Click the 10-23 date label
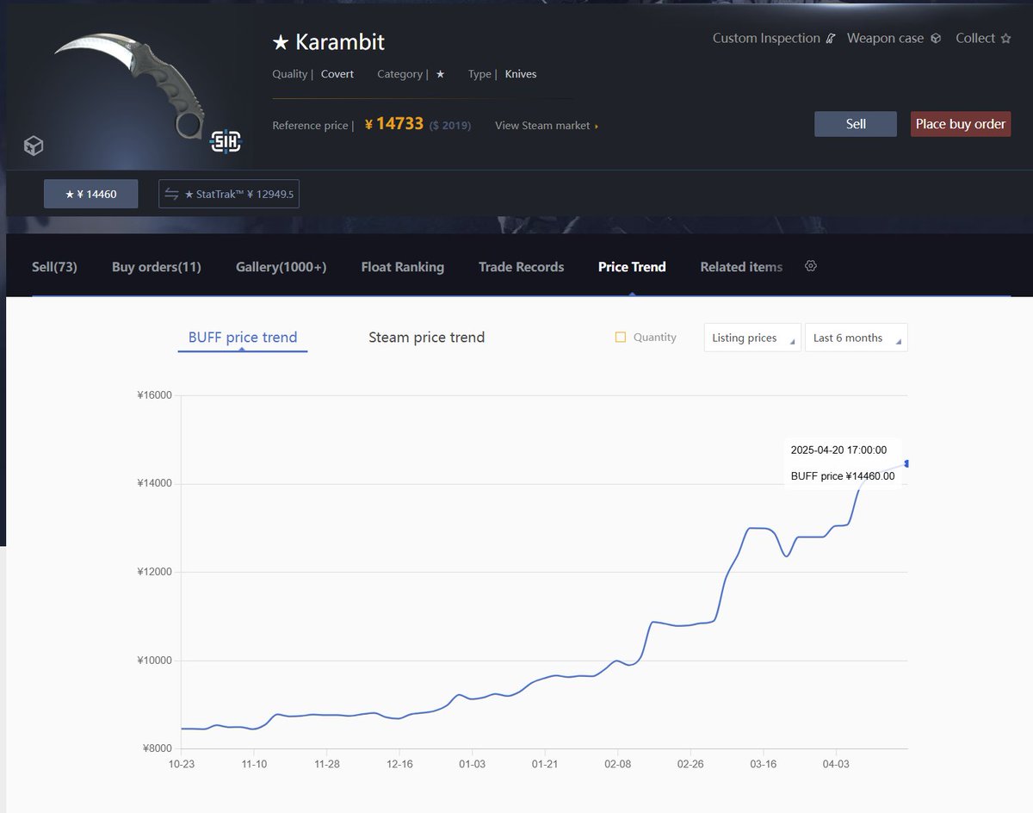Image resolution: width=1033 pixels, height=813 pixels. (182, 764)
